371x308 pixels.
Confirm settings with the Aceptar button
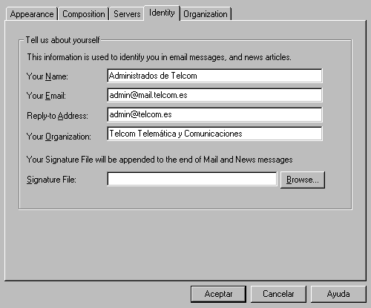click(x=218, y=294)
